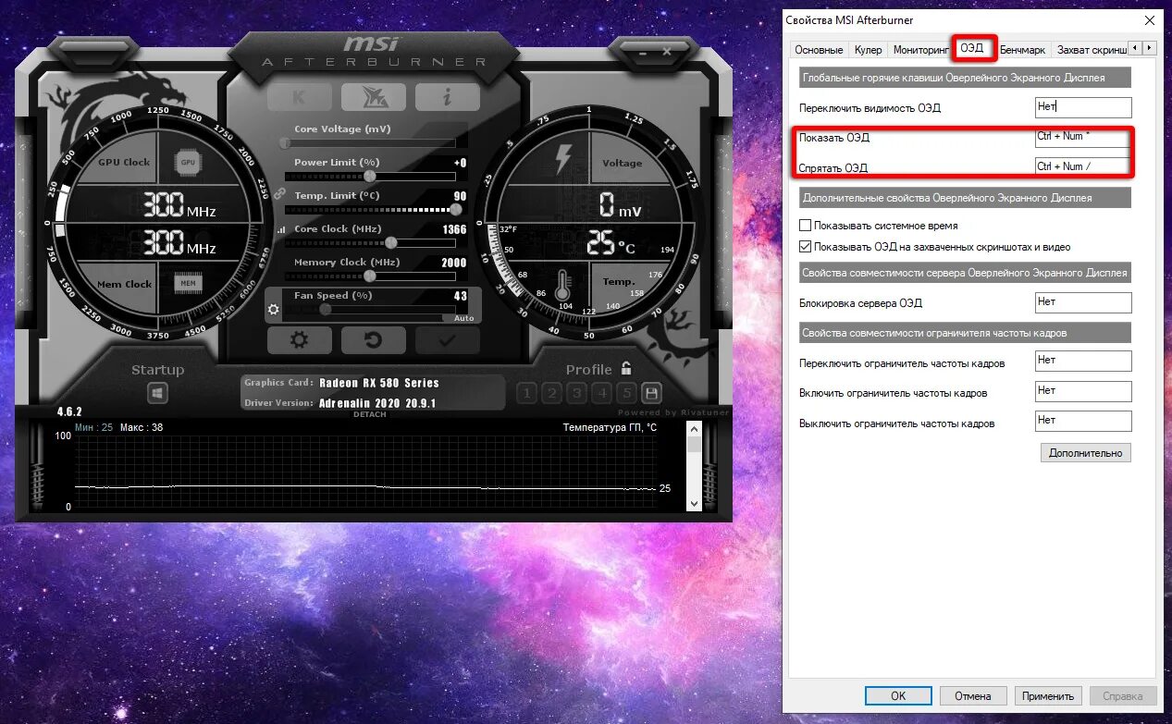Switch to the Кулер tab
1172x724 pixels.
click(x=869, y=50)
